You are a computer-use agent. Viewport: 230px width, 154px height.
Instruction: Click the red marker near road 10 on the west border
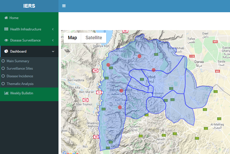(108, 65)
